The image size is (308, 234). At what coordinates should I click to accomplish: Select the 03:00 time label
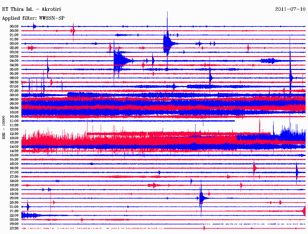14,52
